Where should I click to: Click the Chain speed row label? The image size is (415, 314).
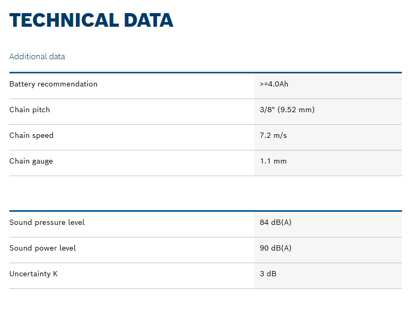click(31, 135)
